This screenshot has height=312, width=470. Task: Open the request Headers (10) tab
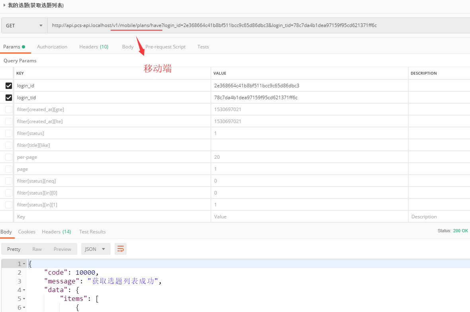click(x=94, y=47)
